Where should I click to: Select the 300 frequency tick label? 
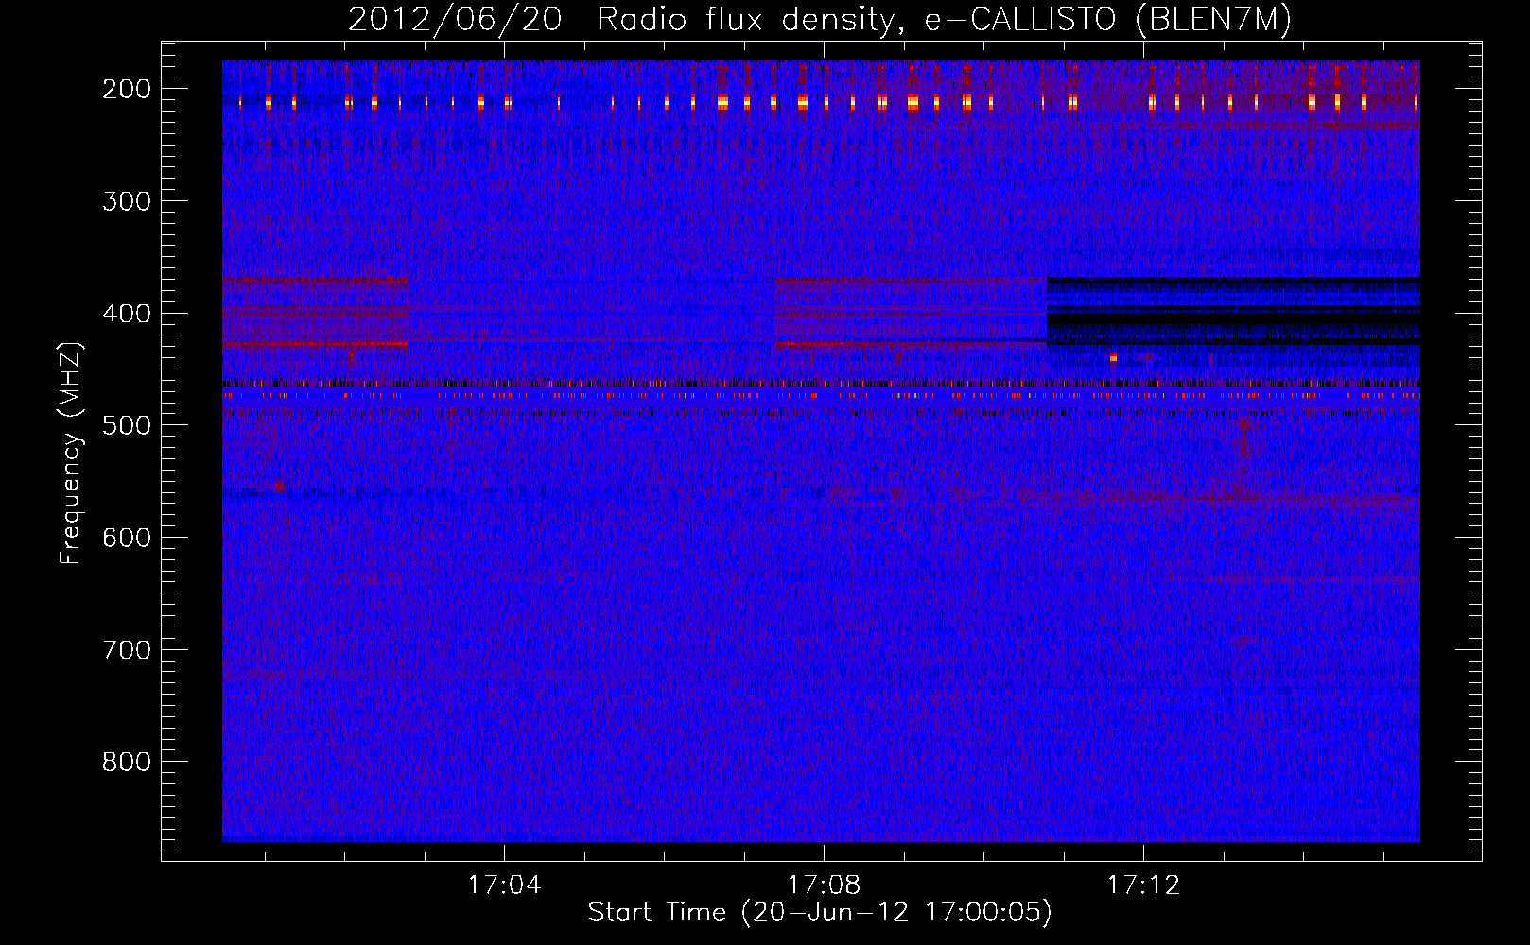126,201
